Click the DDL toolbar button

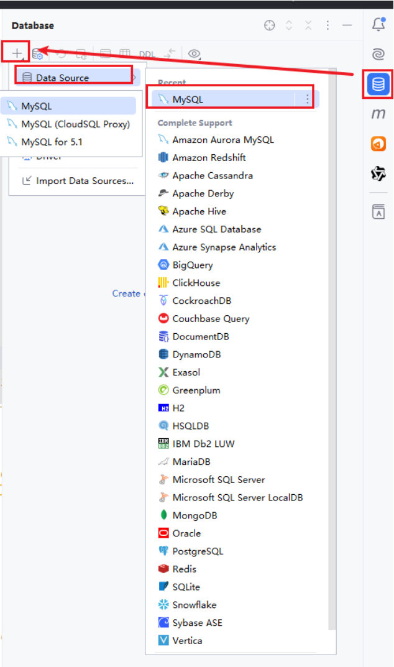click(147, 54)
